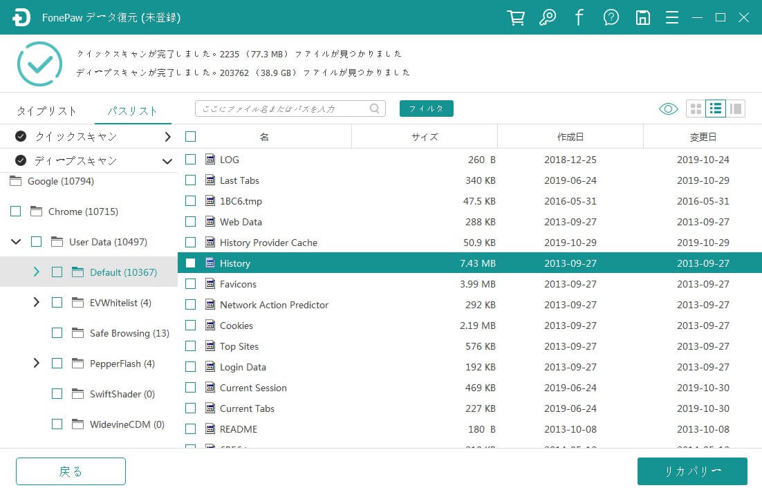Screen dimensions: 762x499
Task: Expand the クイックスキャン section arrow
Action: pyautogui.click(x=167, y=137)
